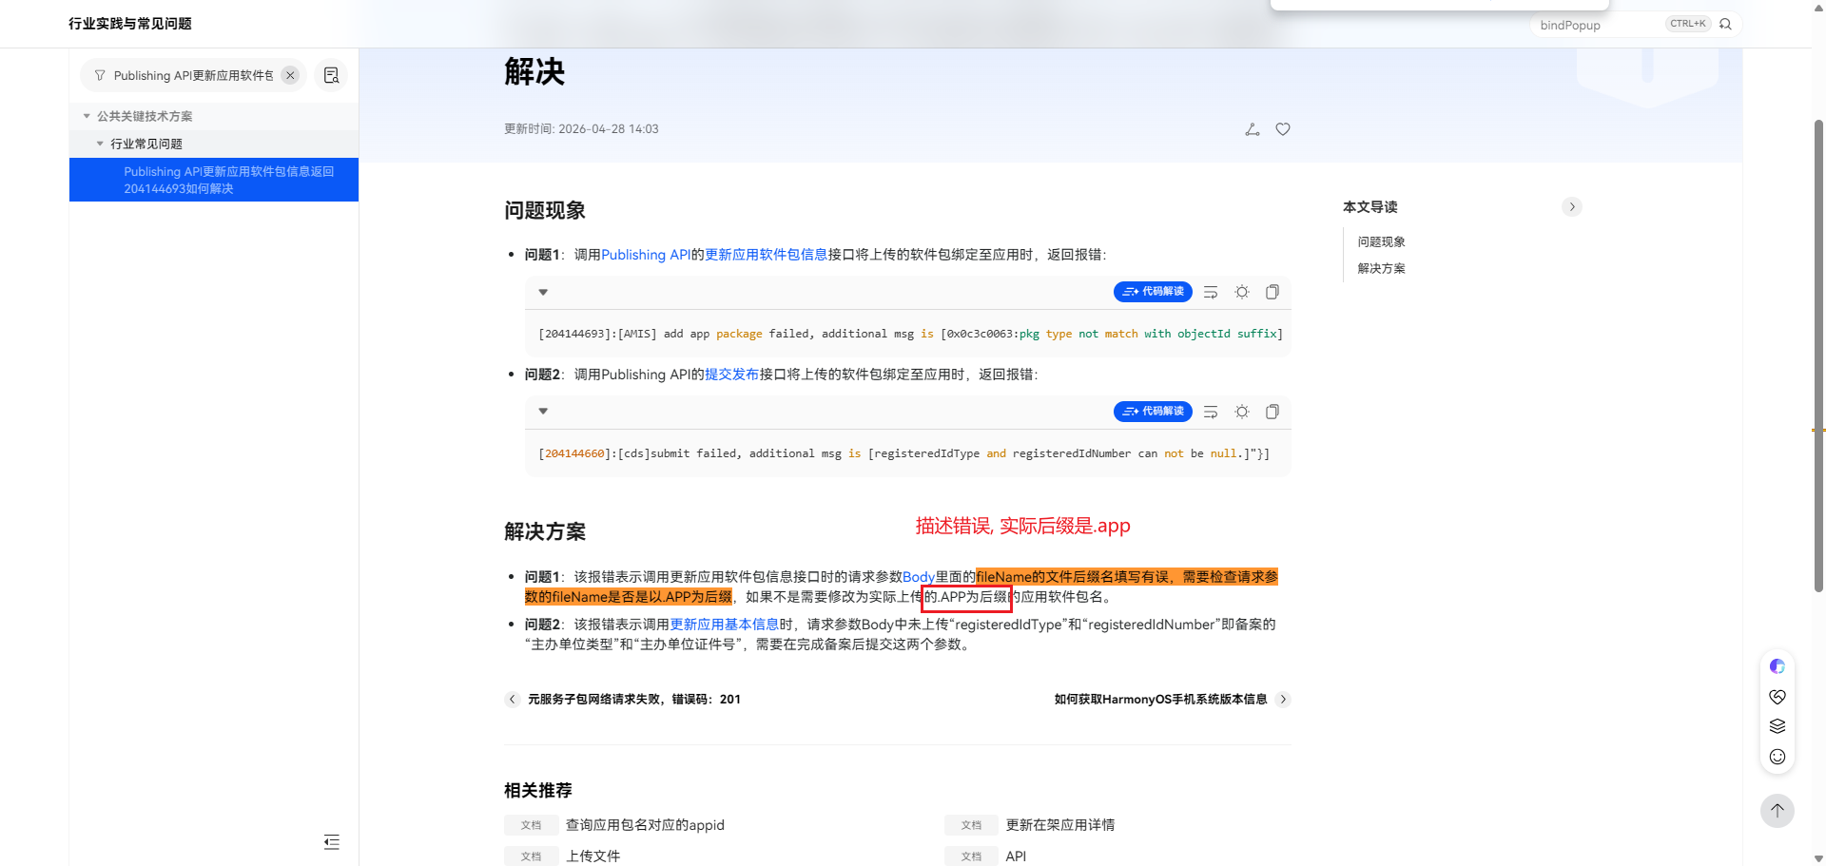
Task: Open 更新在架应用详情 document
Action: pyautogui.click(x=1060, y=825)
